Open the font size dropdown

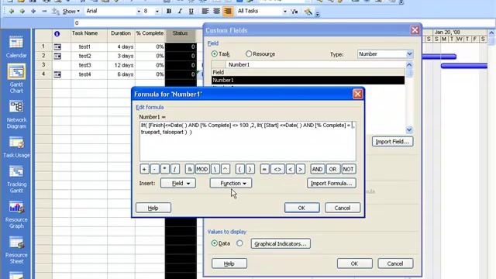(157, 12)
